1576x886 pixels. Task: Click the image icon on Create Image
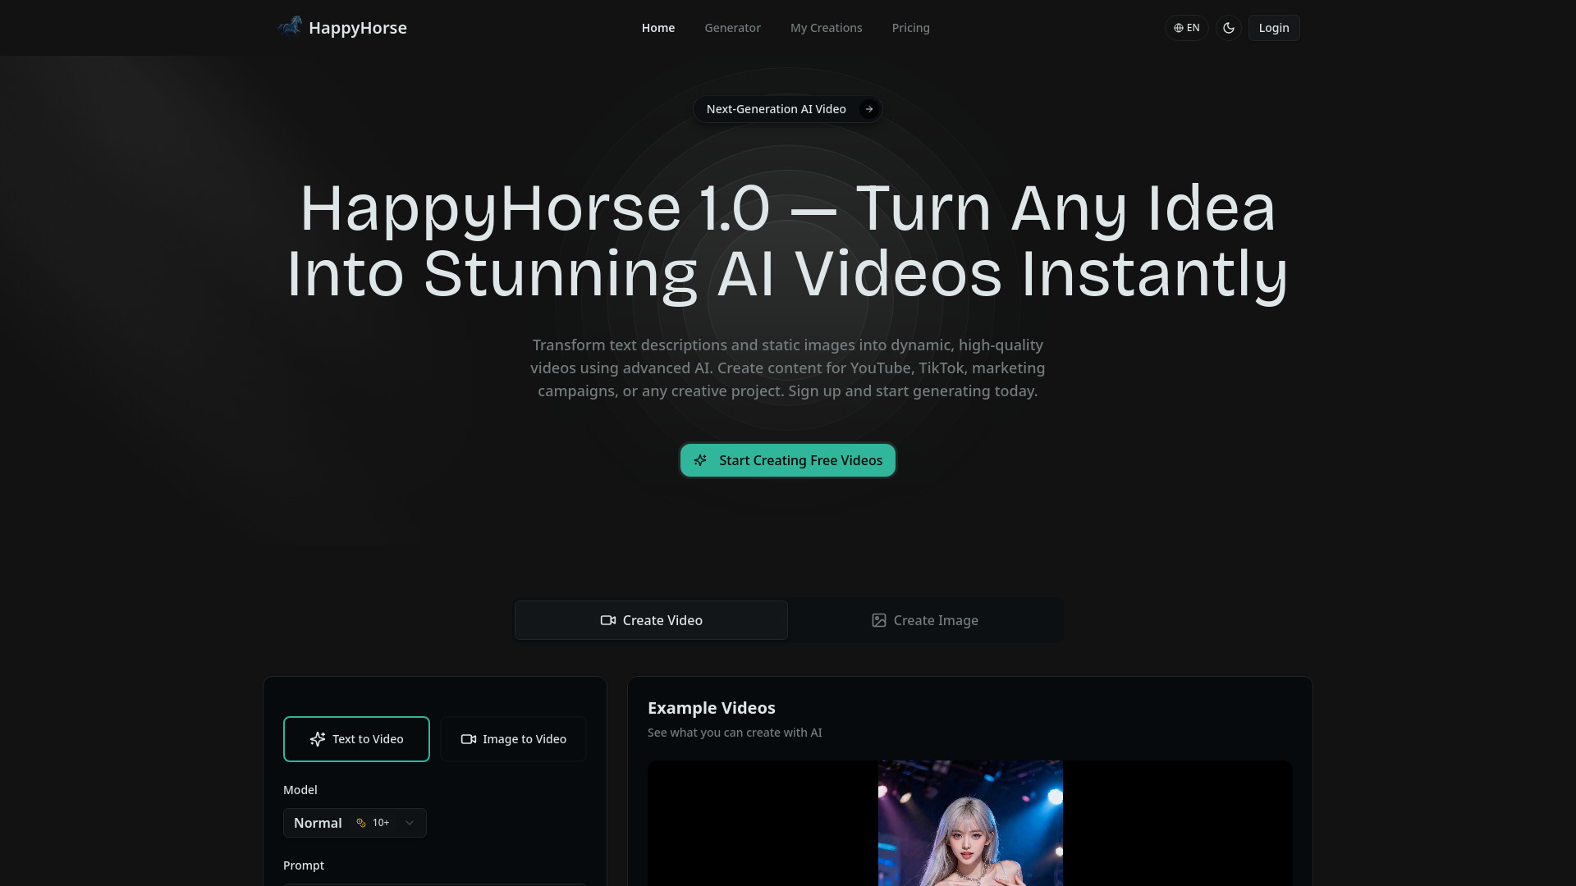[878, 620]
